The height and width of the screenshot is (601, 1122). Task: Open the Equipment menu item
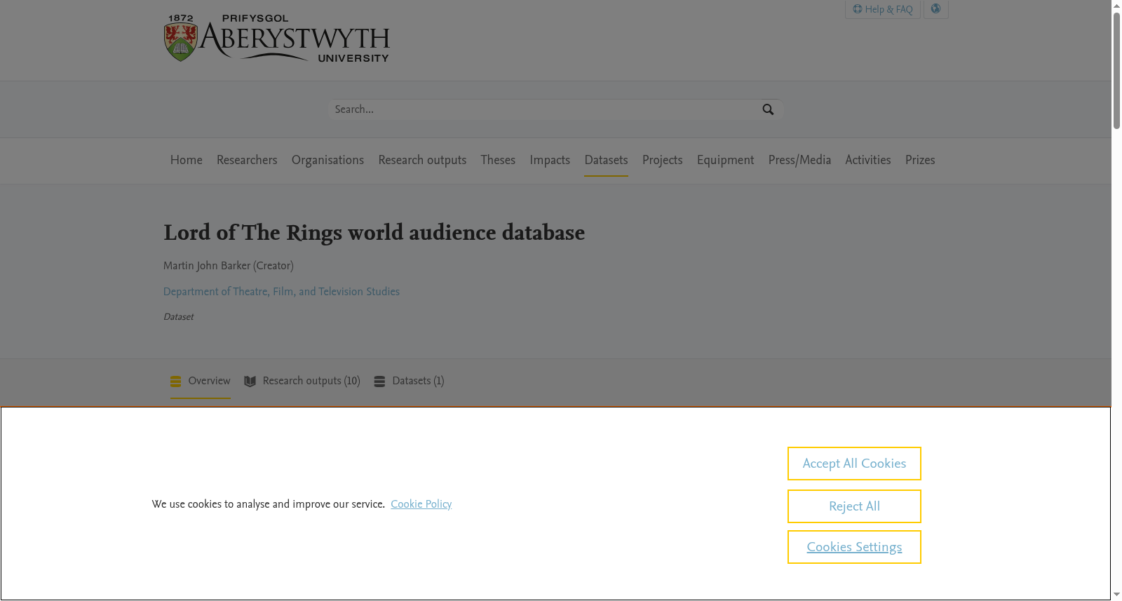tap(725, 160)
